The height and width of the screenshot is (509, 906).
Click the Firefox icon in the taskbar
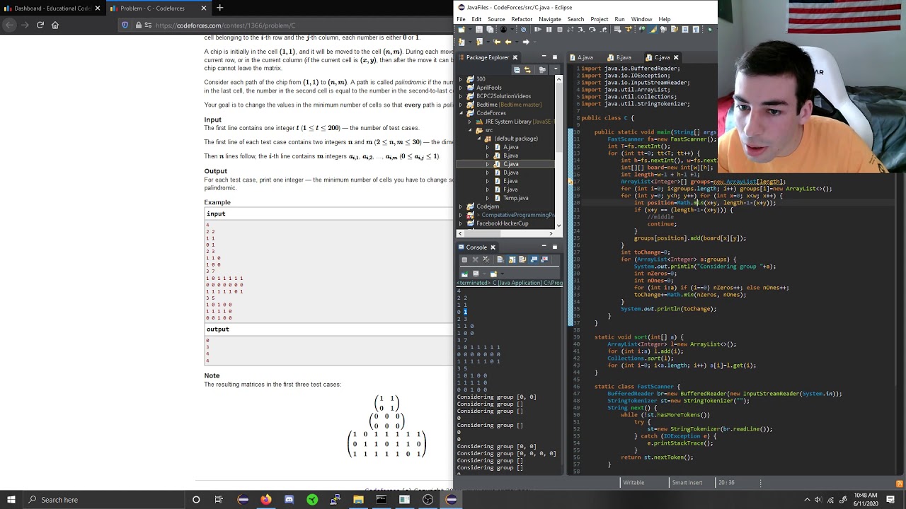(265, 500)
